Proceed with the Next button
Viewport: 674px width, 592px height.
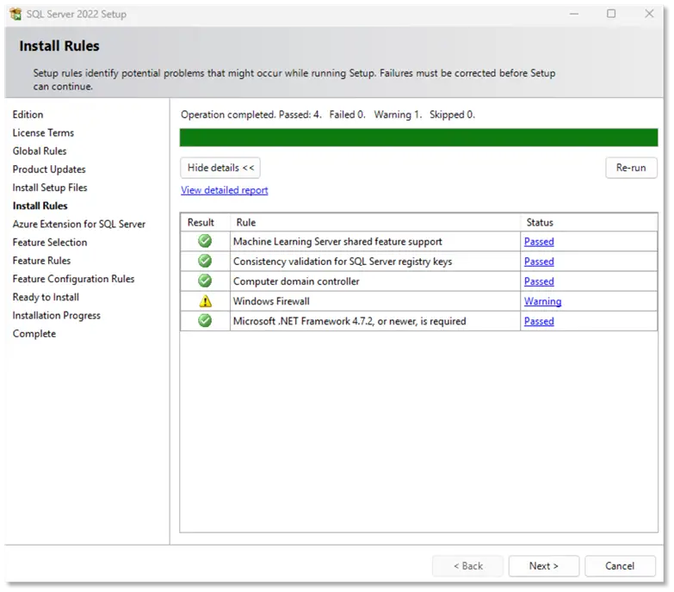[x=544, y=566]
